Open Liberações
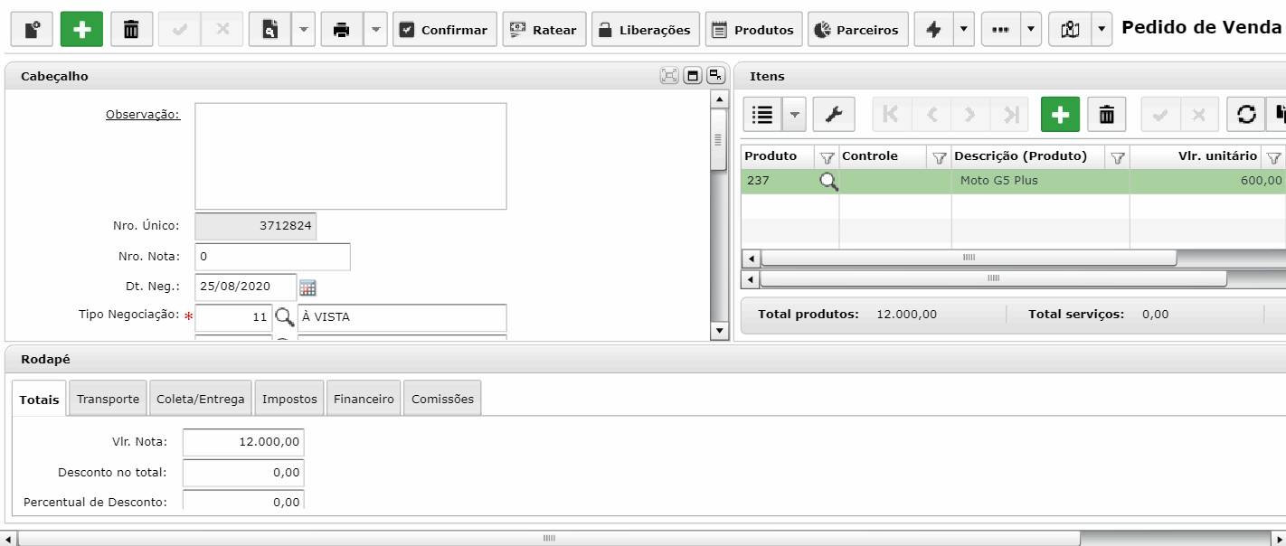The height and width of the screenshot is (546, 1286). [646, 30]
